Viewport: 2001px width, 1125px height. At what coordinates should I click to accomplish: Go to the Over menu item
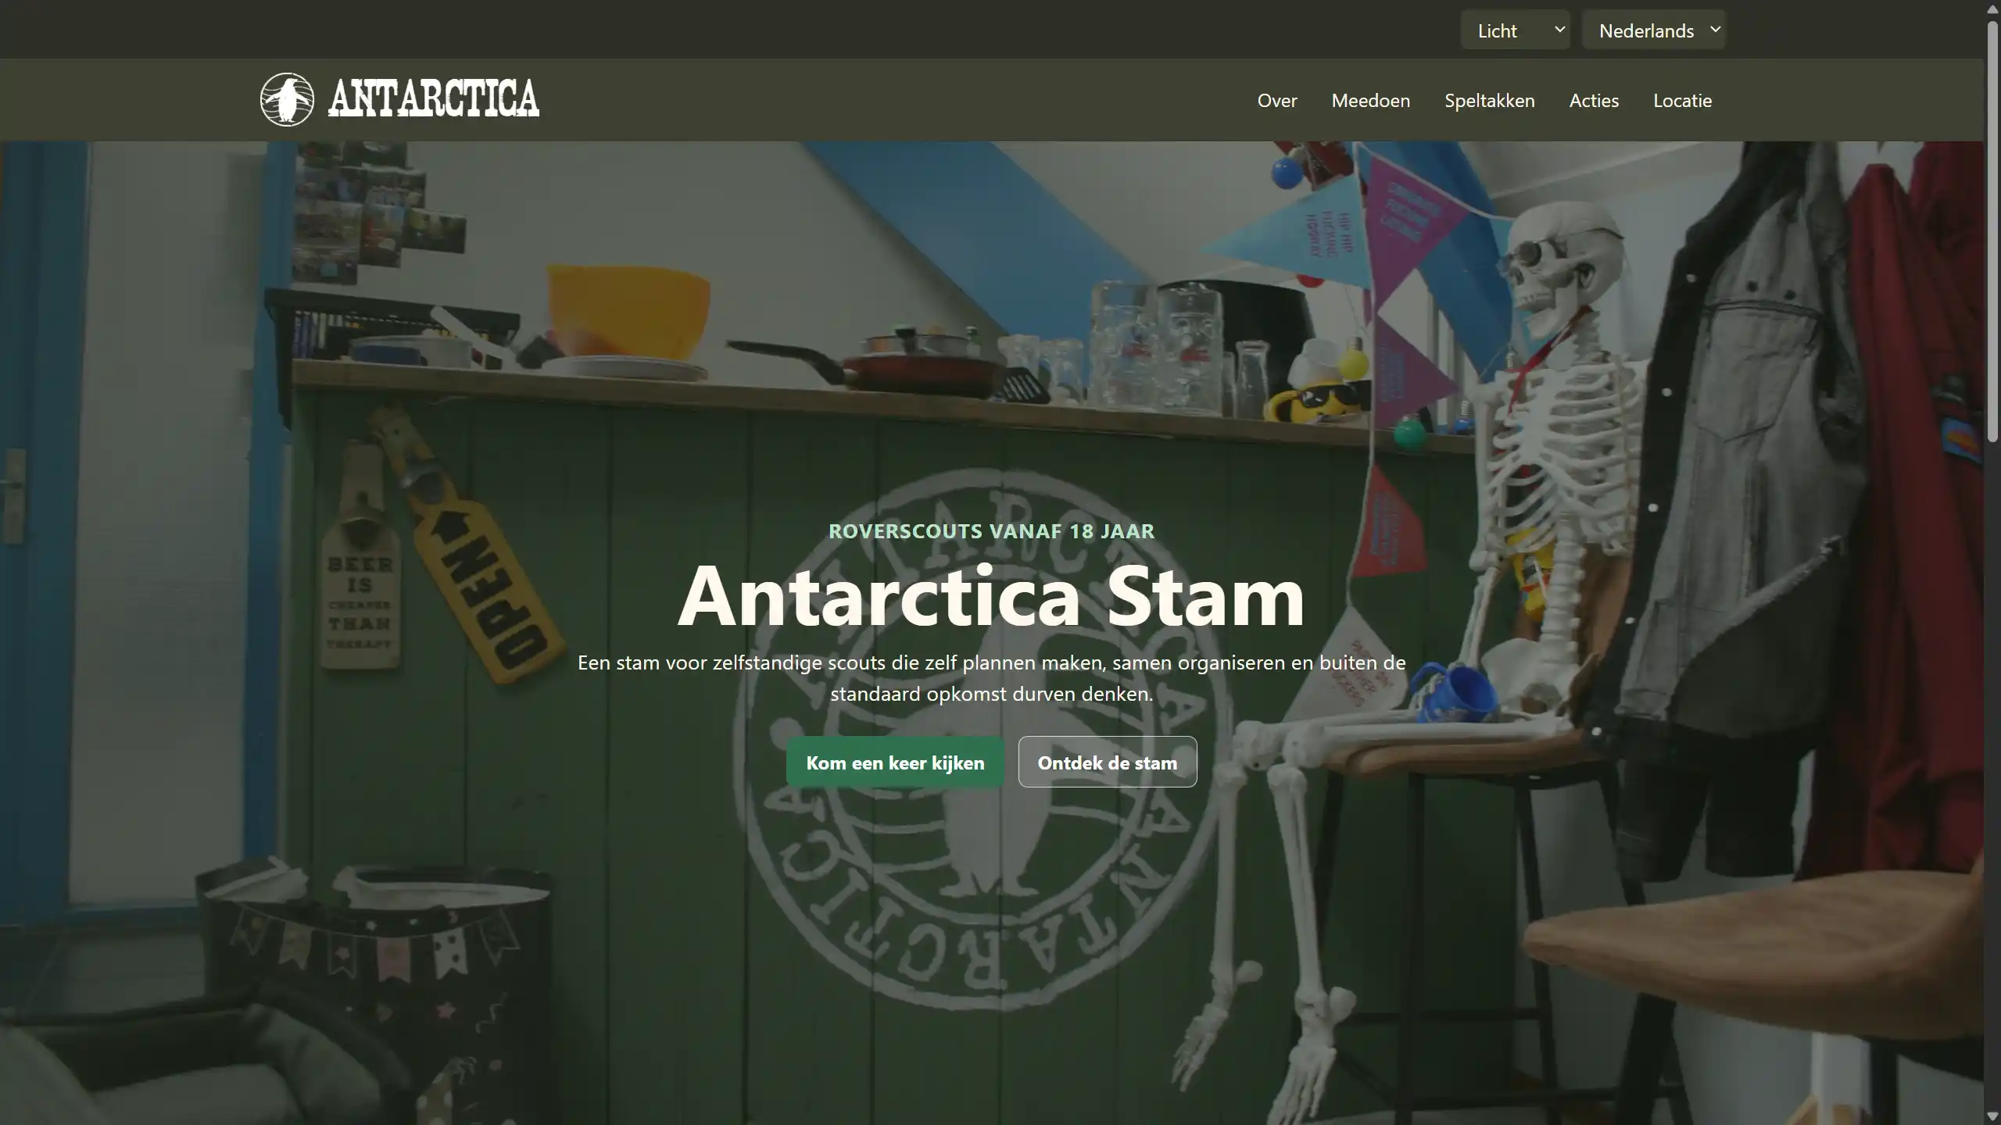click(1277, 101)
